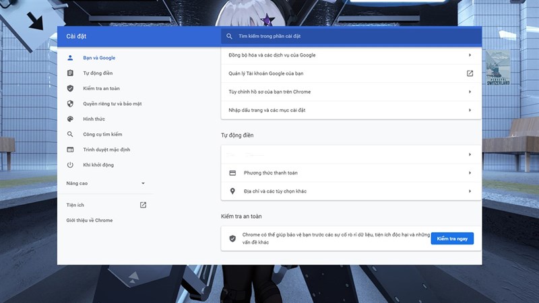Open Nhập dấu trang và các mục cài đặt
This screenshot has height=303, width=539.
point(351,110)
